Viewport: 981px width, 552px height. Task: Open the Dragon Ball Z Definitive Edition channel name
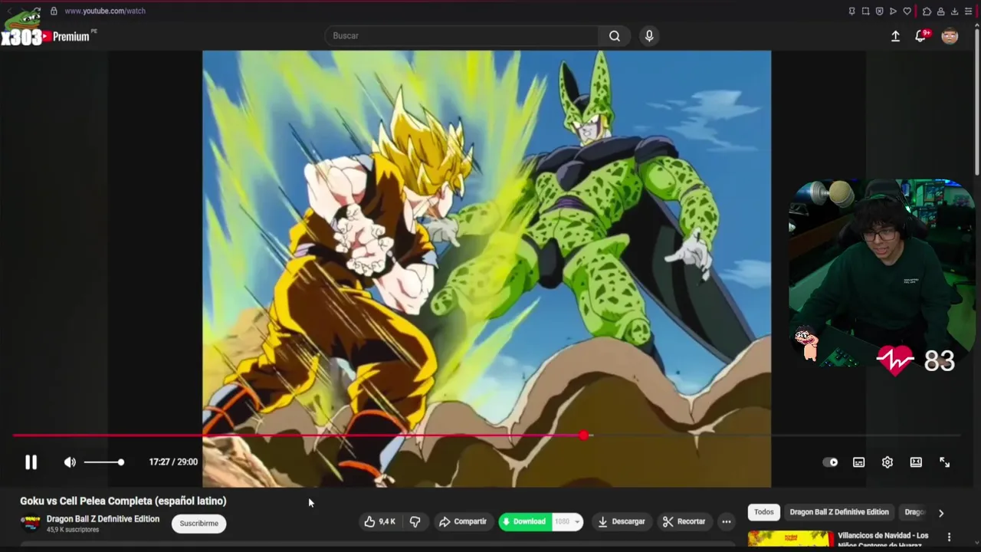coord(103,519)
